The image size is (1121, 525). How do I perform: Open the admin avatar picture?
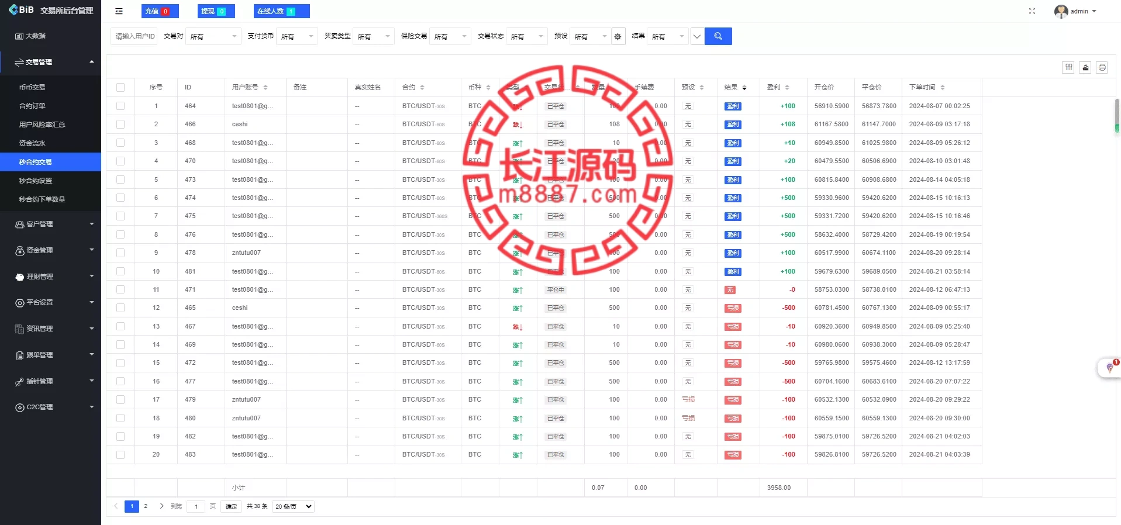click(1061, 11)
